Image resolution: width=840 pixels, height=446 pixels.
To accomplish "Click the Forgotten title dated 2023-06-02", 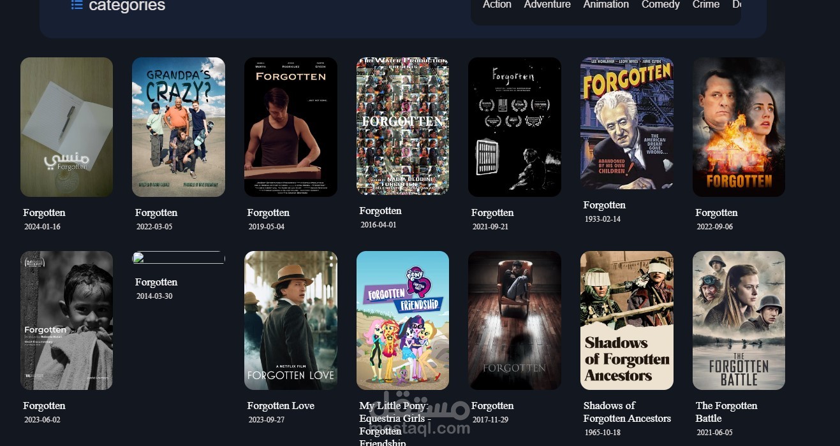I will click(44, 406).
